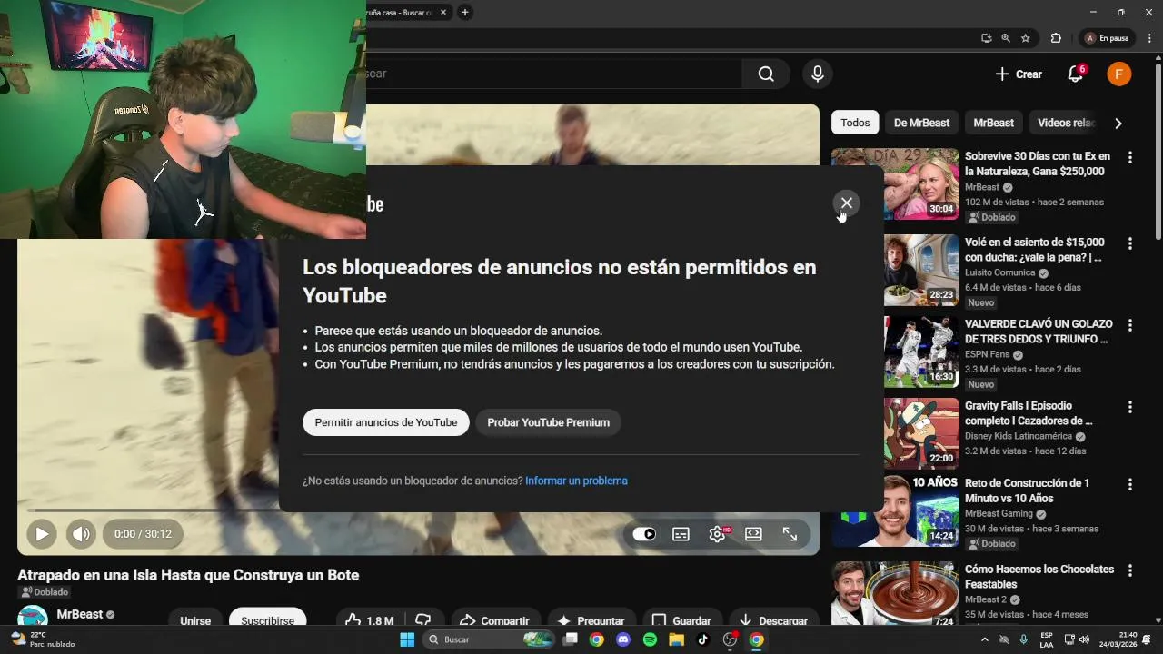
Task: Open Reto de Construcción de 1 Minuto title
Action: pyautogui.click(x=1027, y=490)
